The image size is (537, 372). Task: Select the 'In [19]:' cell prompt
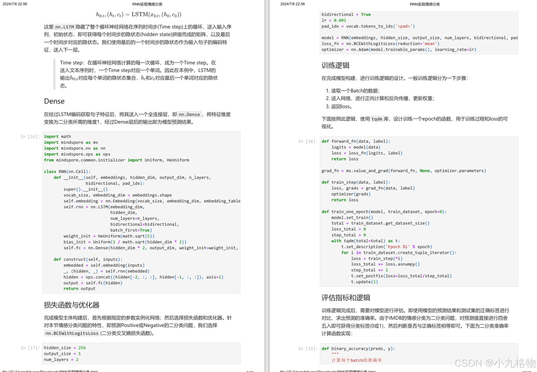308,349
